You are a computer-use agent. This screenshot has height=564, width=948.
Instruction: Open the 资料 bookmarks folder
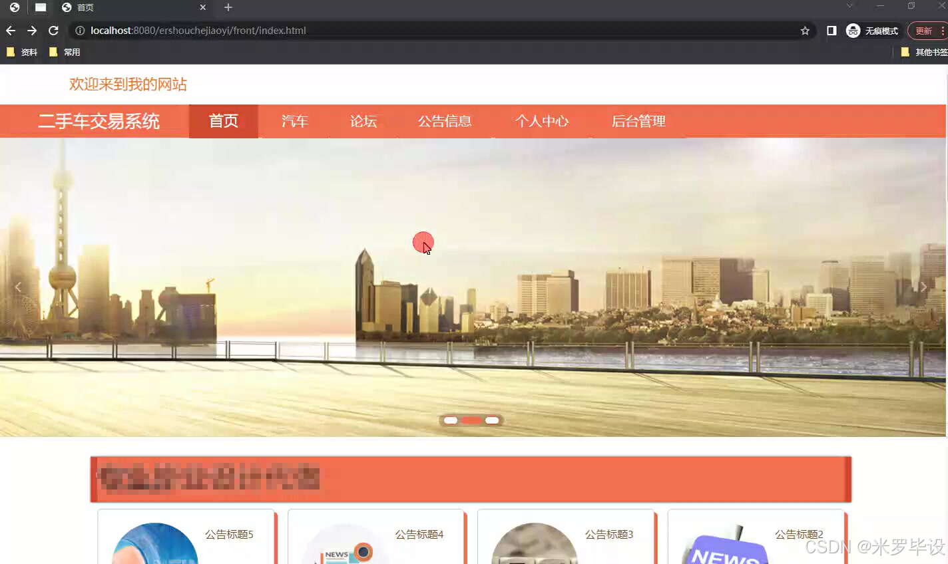click(22, 52)
